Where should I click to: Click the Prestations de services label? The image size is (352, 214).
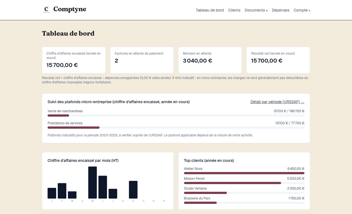65,123
